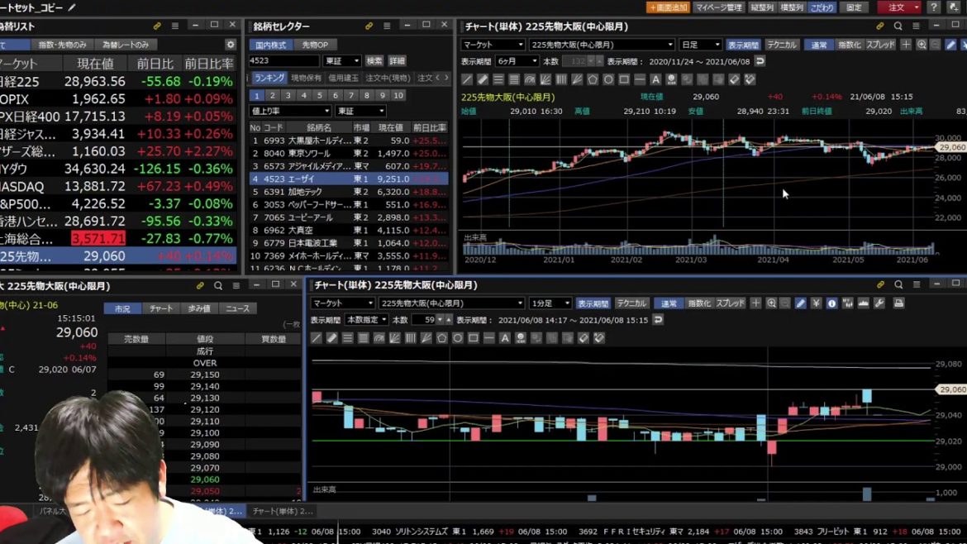Click the text annotation 'A' tool in upper chart
The image size is (967, 544).
(x=655, y=80)
